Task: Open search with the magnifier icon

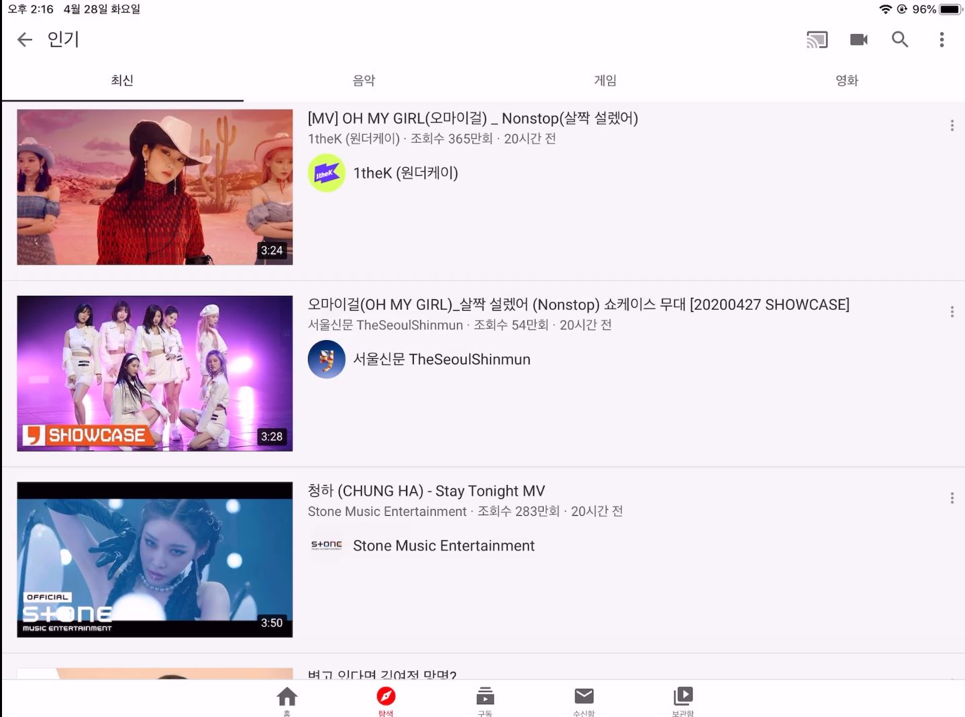Action: click(900, 40)
